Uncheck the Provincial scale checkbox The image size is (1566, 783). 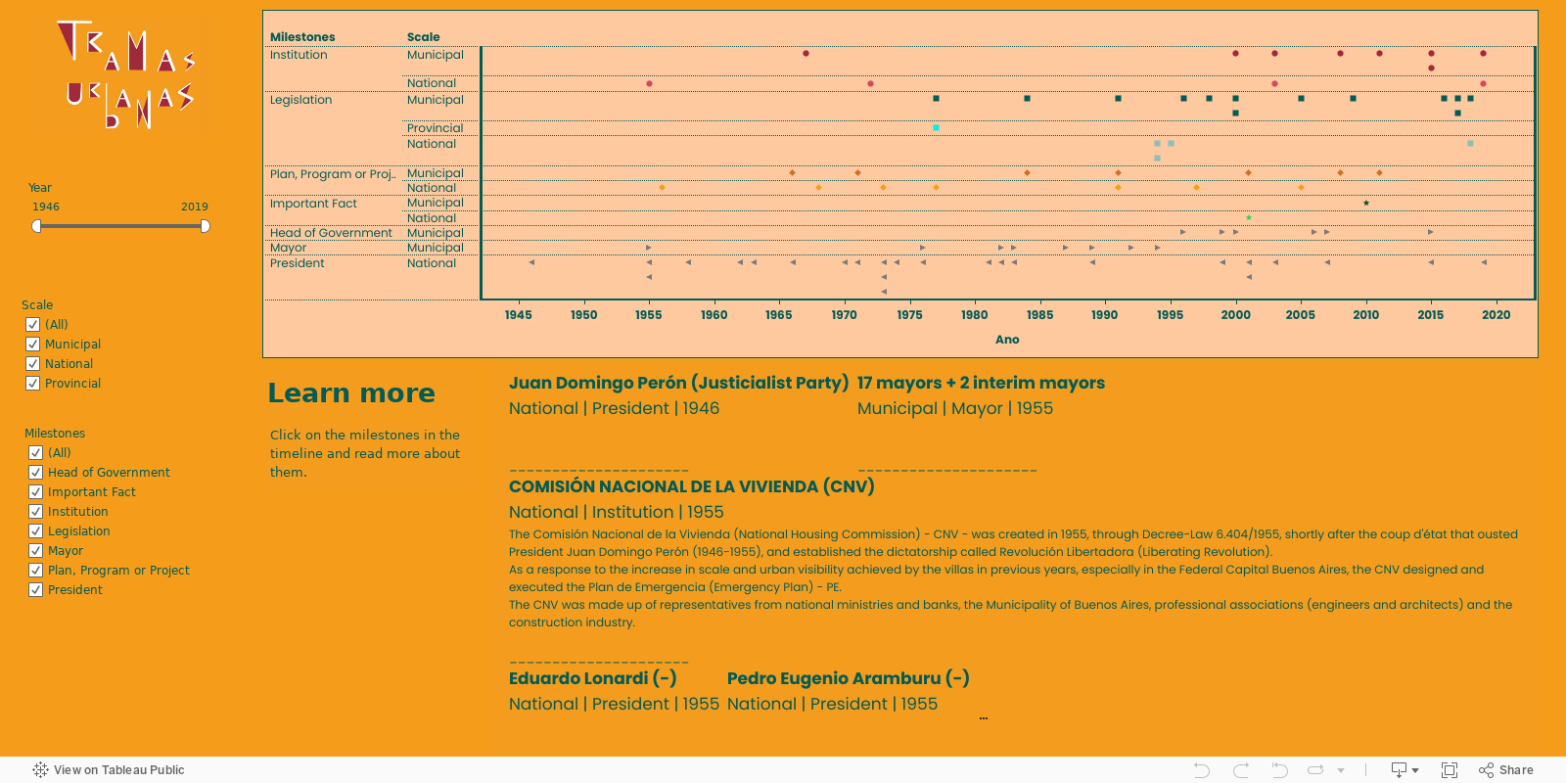pos(32,383)
